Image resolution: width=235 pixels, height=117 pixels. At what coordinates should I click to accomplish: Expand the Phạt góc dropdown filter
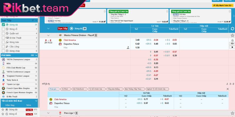coord(54,89)
